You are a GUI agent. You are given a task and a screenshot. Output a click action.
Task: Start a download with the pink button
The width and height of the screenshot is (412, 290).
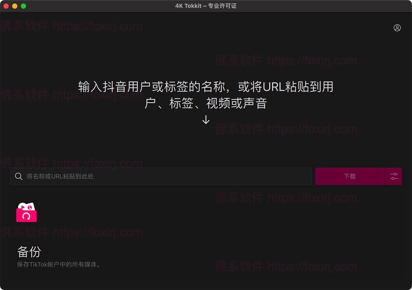(x=350, y=176)
